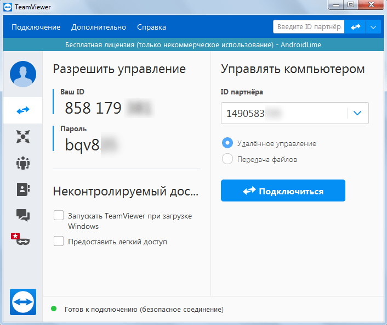Expand the ID партнёра dropdown arrow
The height and width of the screenshot is (325, 387).
(357, 113)
